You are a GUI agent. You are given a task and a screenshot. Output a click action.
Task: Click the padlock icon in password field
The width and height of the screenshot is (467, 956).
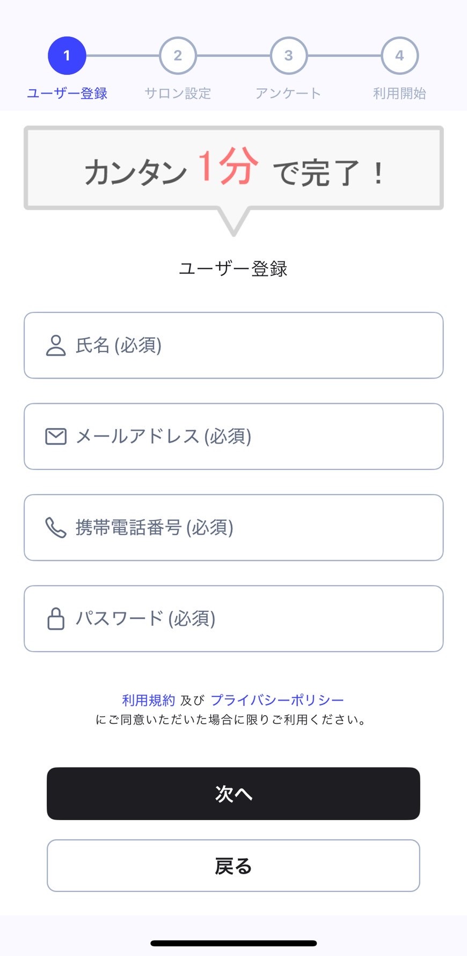[56, 619]
